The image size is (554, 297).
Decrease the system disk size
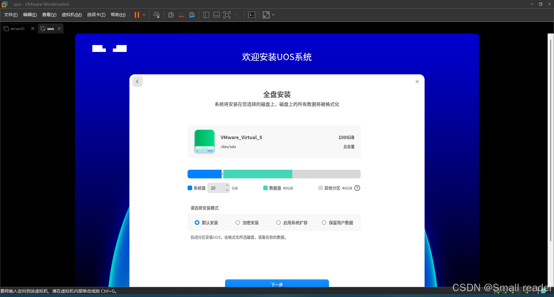tap(227, 190)
